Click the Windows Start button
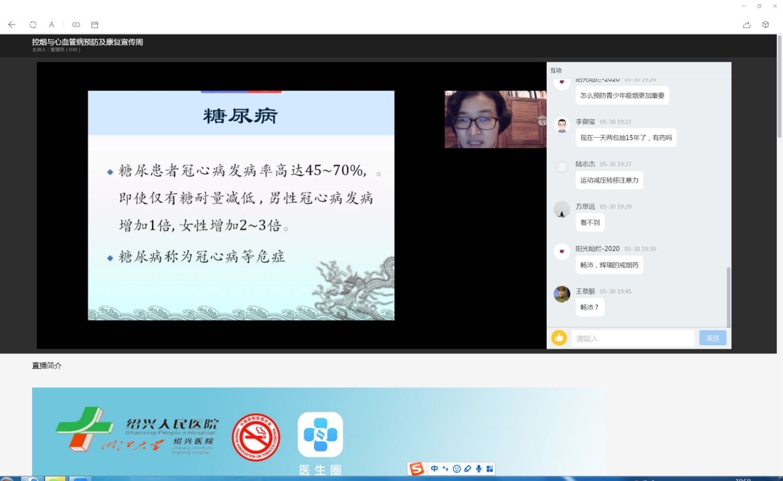Viewport: 783px width, 481px height. (x=7, y=479)
